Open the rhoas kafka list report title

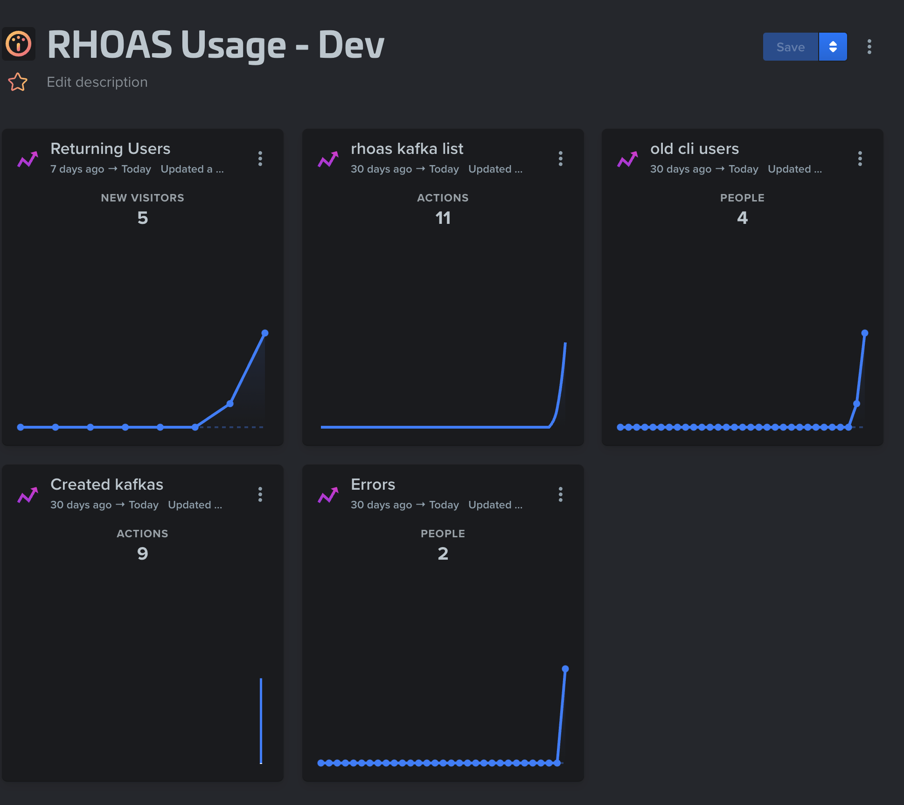point(407,149)
